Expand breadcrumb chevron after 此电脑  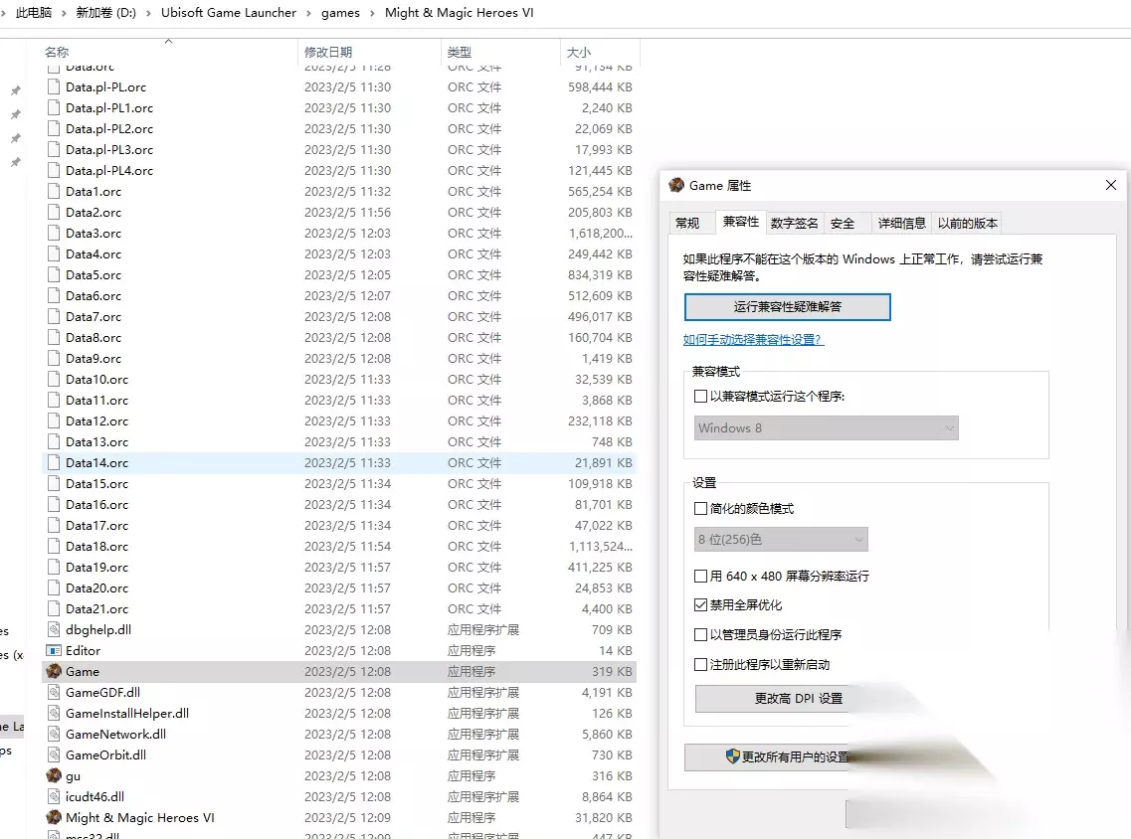pyautogui.click(x=64, y=13)
